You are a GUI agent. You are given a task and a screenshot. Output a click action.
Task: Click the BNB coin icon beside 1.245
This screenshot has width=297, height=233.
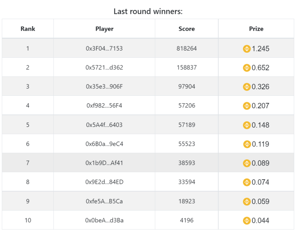pos(247,49)
